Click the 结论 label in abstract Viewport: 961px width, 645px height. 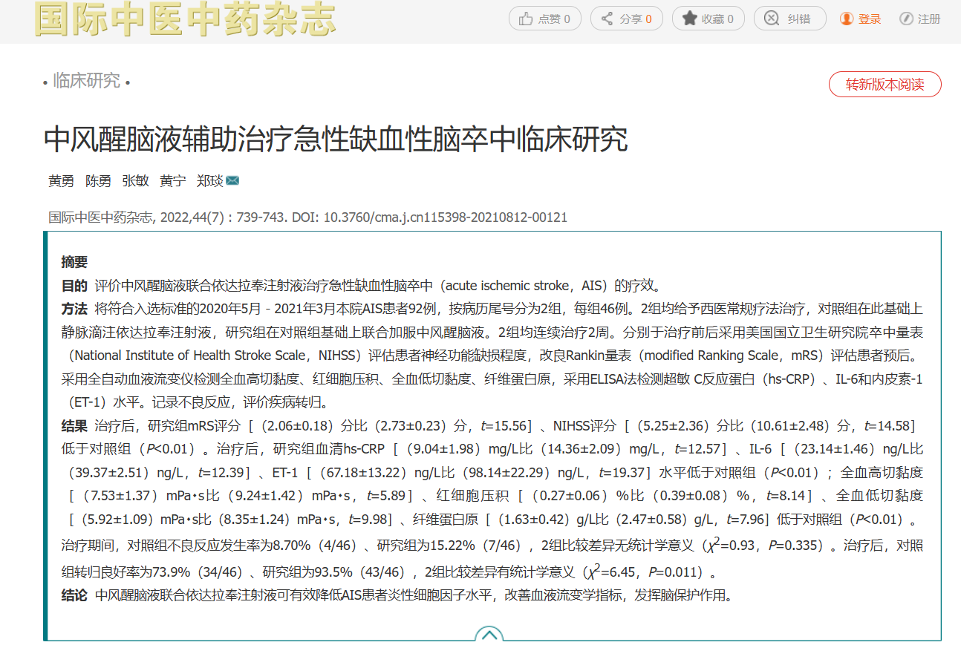(x=74, y=595)
